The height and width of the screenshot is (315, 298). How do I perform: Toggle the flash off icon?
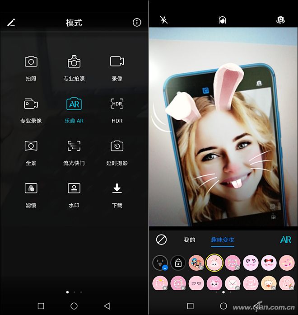[164, 20]
